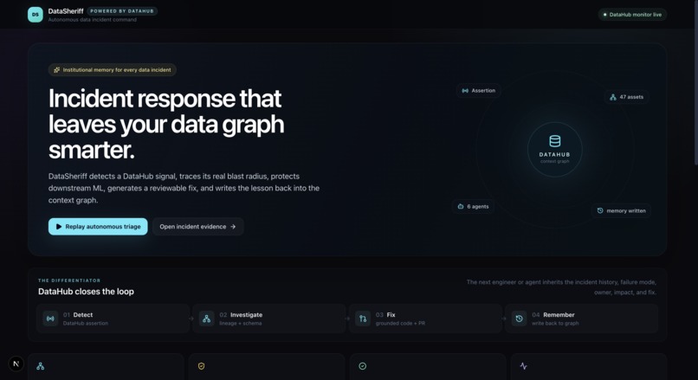Click the lineage + schema caption
The width and height of the screenshot is (698, 380).
pyautogui.click(x=241, y=324)
